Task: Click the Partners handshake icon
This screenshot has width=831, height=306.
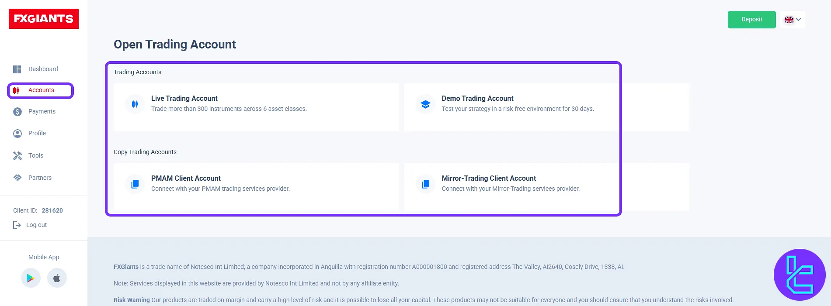Action: [x=17, y=178]
